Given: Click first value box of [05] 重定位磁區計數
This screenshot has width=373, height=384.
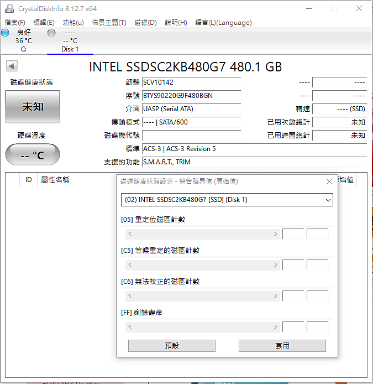Looking at the screenshot, I should tap(293, 234).
